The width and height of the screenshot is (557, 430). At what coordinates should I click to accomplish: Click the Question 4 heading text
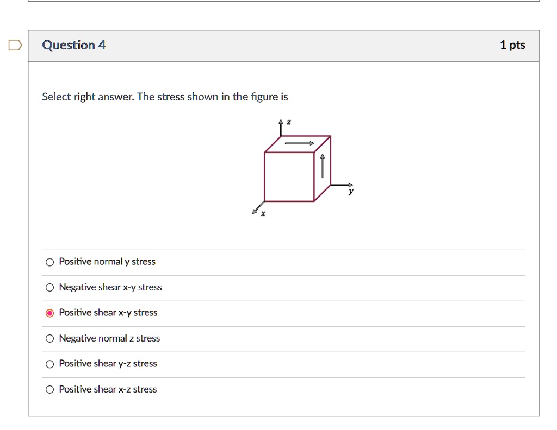(73, 45)
